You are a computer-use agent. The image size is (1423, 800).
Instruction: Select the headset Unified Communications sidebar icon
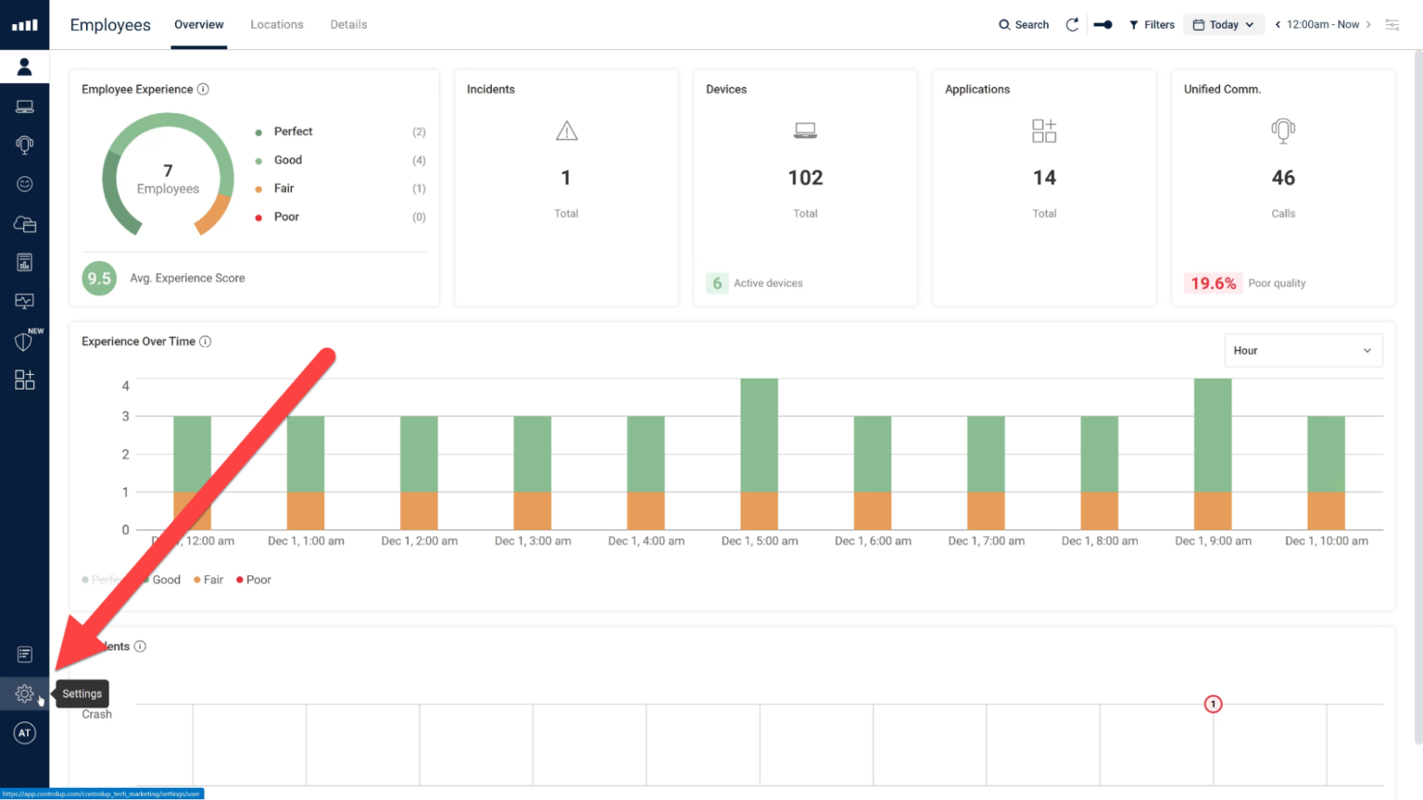[24, 144]
